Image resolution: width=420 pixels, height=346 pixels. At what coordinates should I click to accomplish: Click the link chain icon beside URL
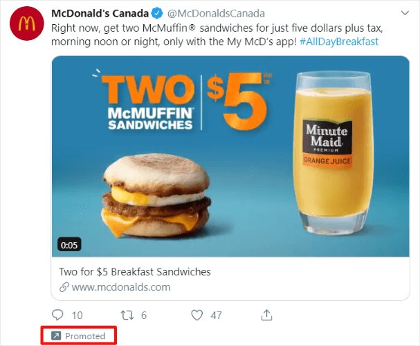point(64,286)
